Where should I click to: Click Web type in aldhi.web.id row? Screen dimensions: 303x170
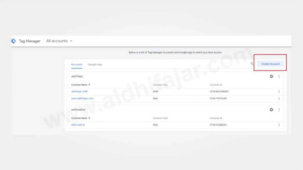155,125
